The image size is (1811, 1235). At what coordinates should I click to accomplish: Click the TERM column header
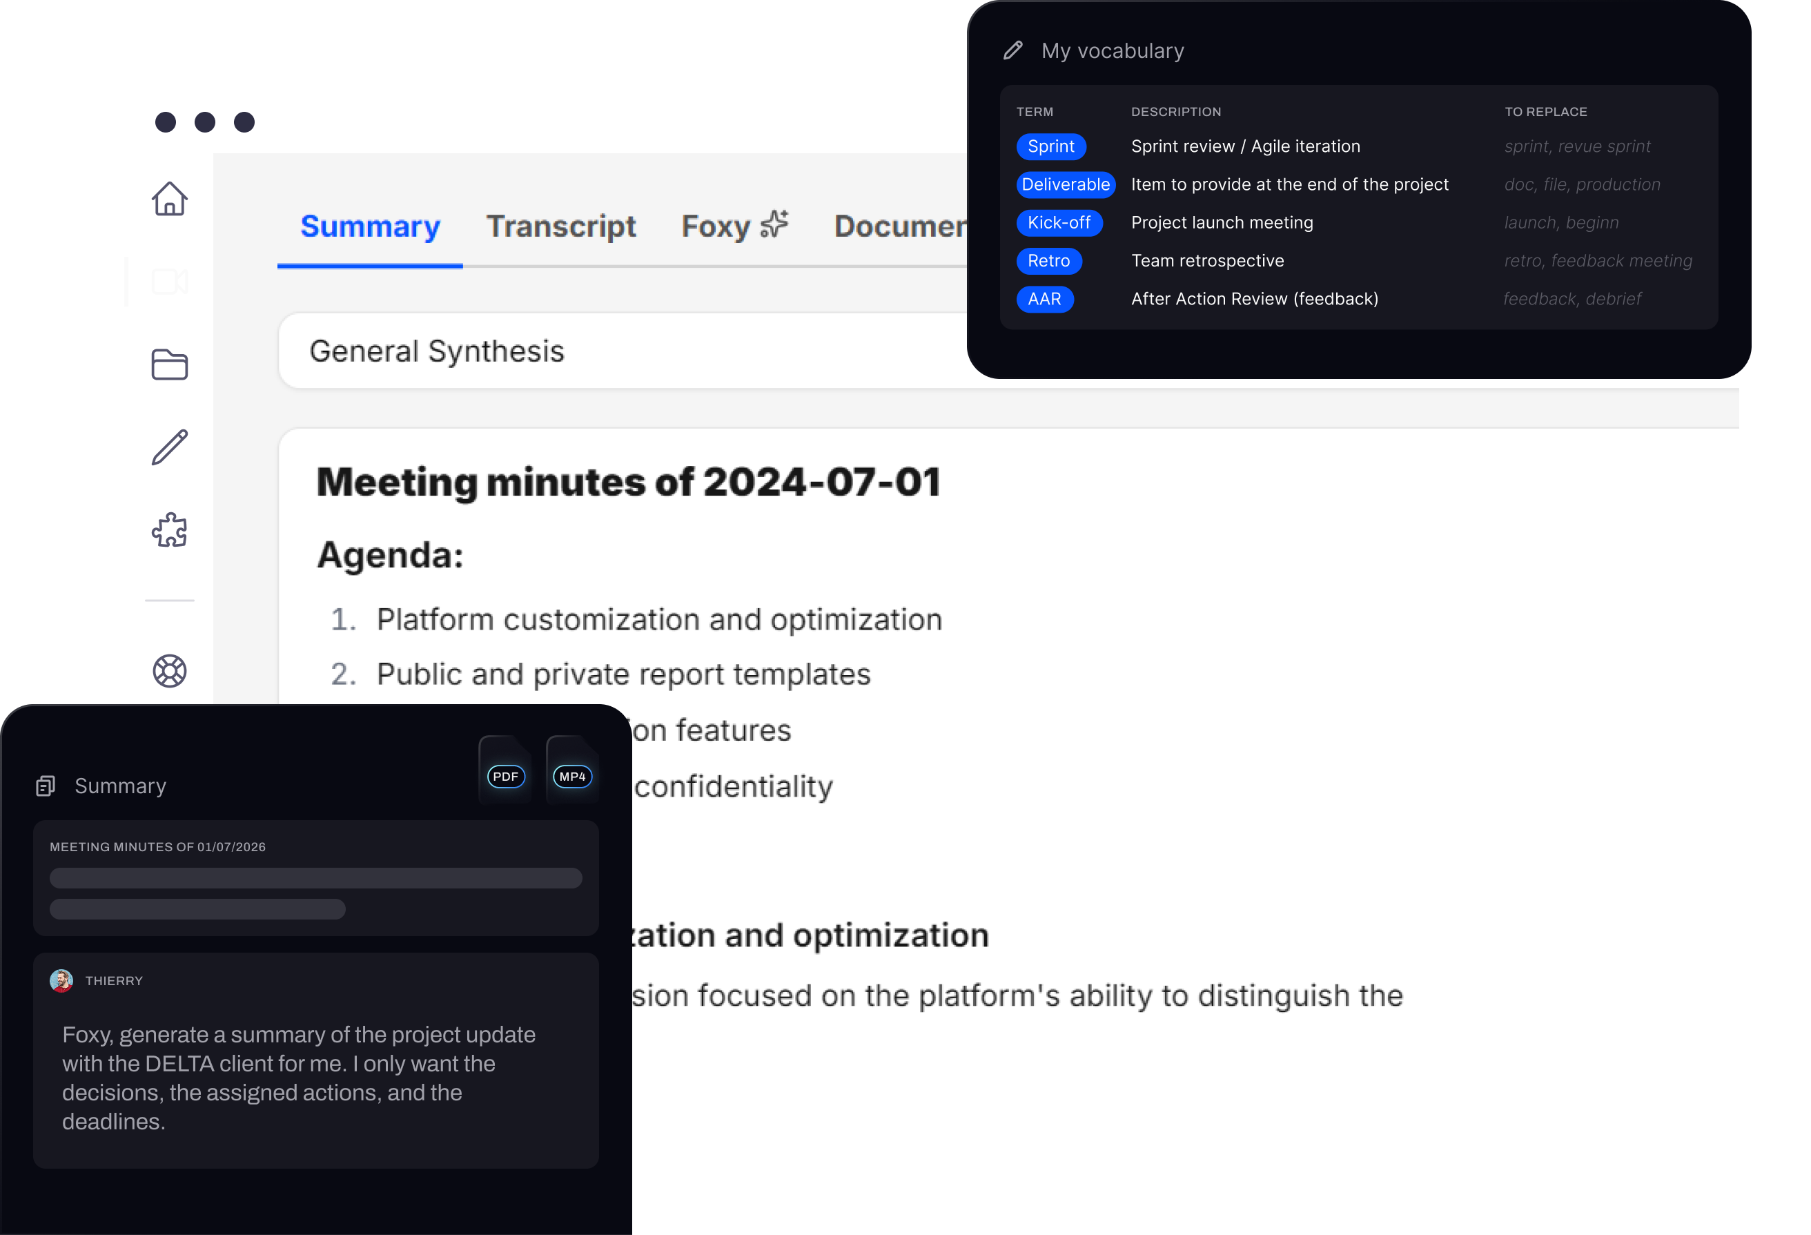click(x=1034, y=112)
